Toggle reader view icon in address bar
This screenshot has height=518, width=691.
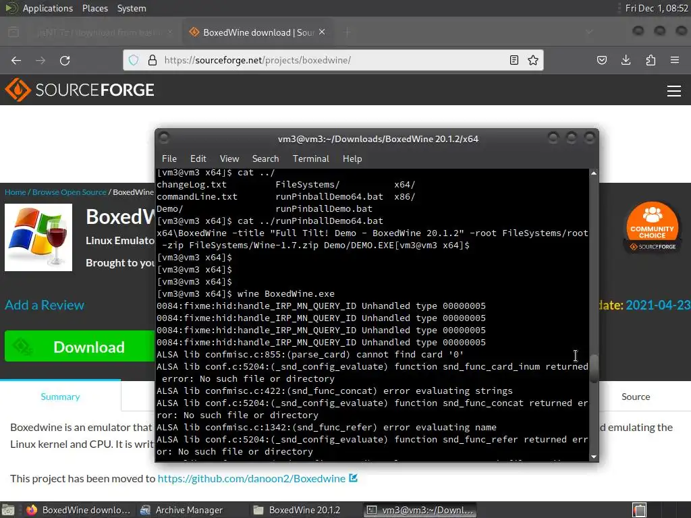point(514,60)
